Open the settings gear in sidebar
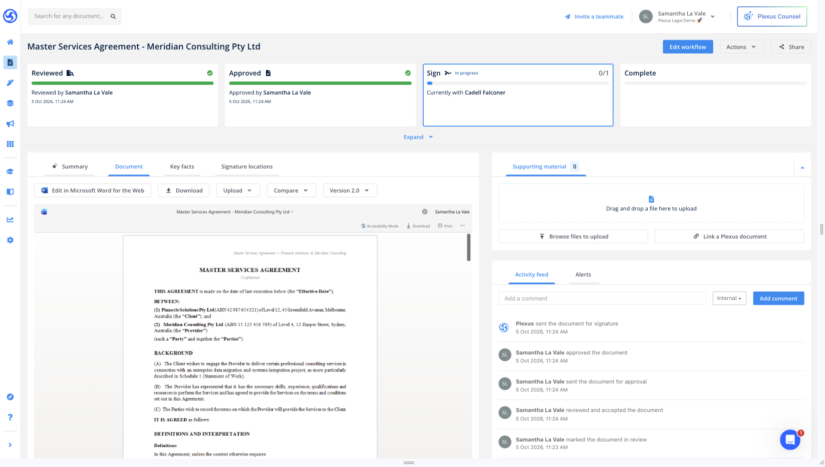The image size is (825, 467). (10, 240)
